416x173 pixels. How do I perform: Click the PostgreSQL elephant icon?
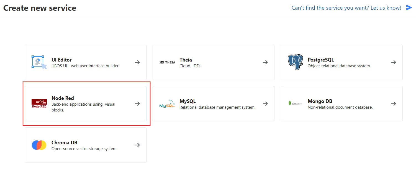coord(295,62)
